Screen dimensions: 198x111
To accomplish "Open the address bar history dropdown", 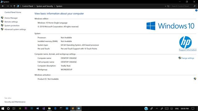I will pyautogui.click(x=166, y=6).
